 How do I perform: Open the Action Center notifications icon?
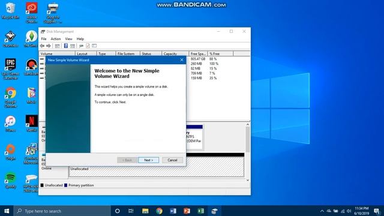377,211
